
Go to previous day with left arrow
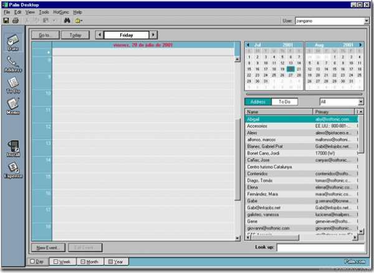click(100, 35)
